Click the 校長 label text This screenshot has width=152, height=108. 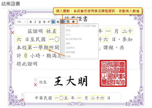coord(43,82)
